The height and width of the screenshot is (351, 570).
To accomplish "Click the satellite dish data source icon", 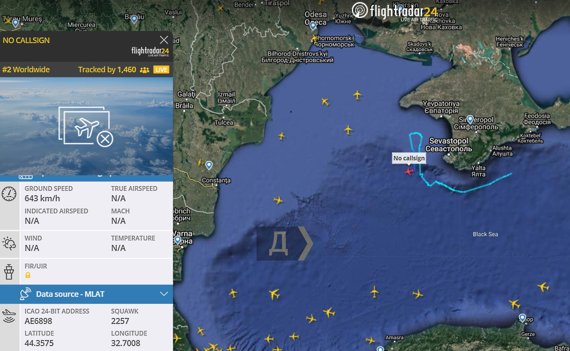I will click(25, 294).
